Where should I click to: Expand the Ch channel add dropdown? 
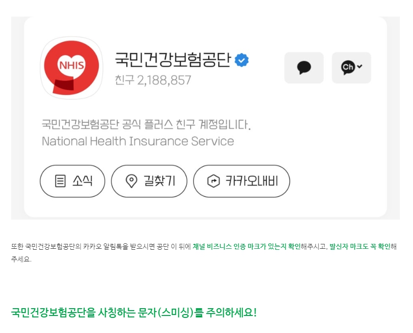352,68
